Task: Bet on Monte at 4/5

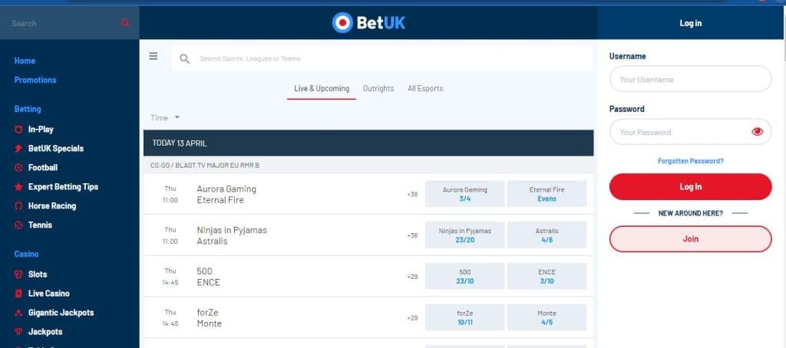Action: coord(547,317)
